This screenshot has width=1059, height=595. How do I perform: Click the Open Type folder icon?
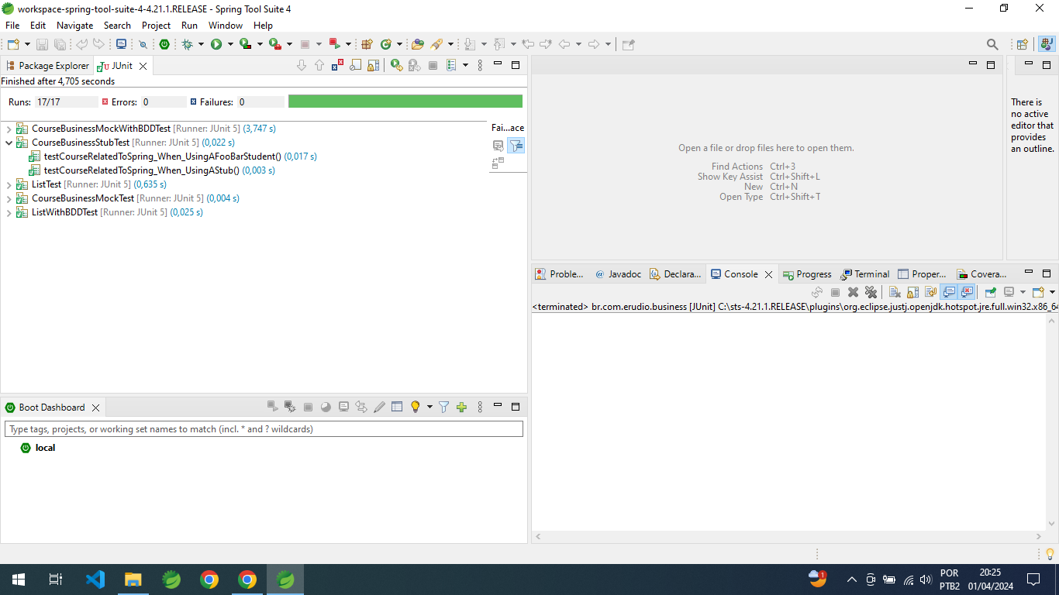pos(417,44)
